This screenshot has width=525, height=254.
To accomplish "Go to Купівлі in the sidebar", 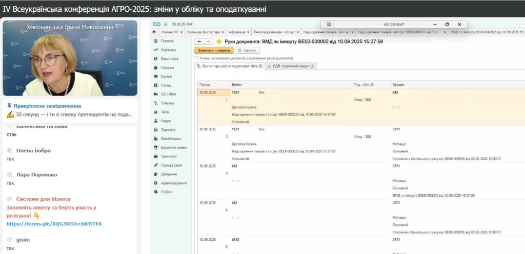I will [x=166, y=76].
